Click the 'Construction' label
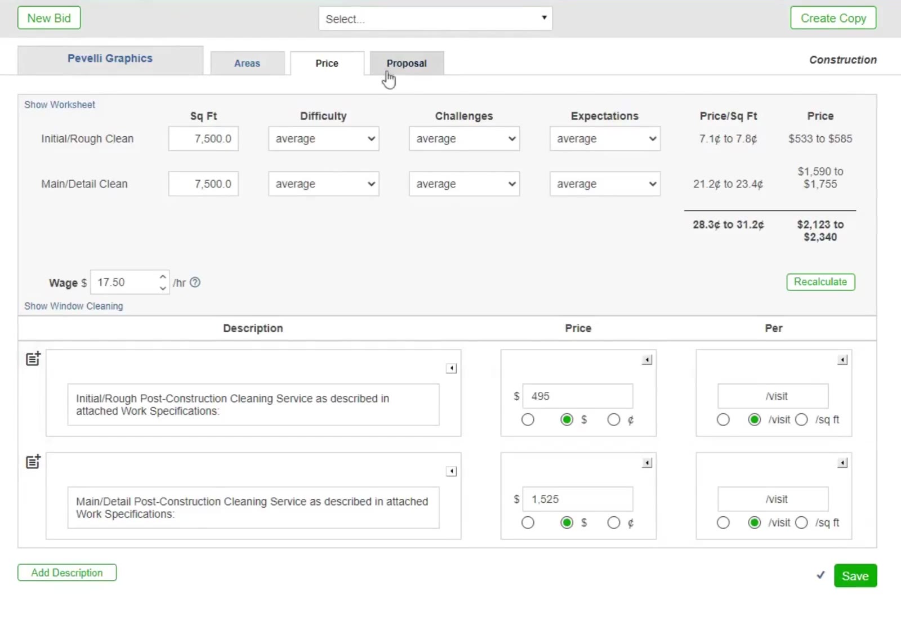 (x=843, y=60)
